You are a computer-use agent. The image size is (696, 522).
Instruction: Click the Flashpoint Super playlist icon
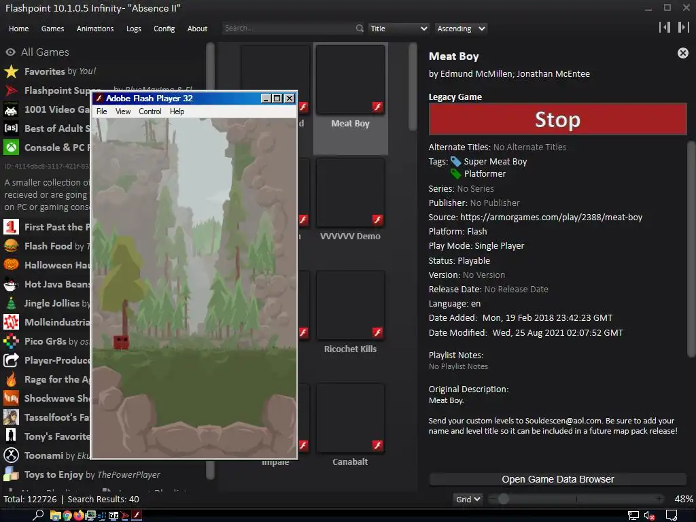11,90
